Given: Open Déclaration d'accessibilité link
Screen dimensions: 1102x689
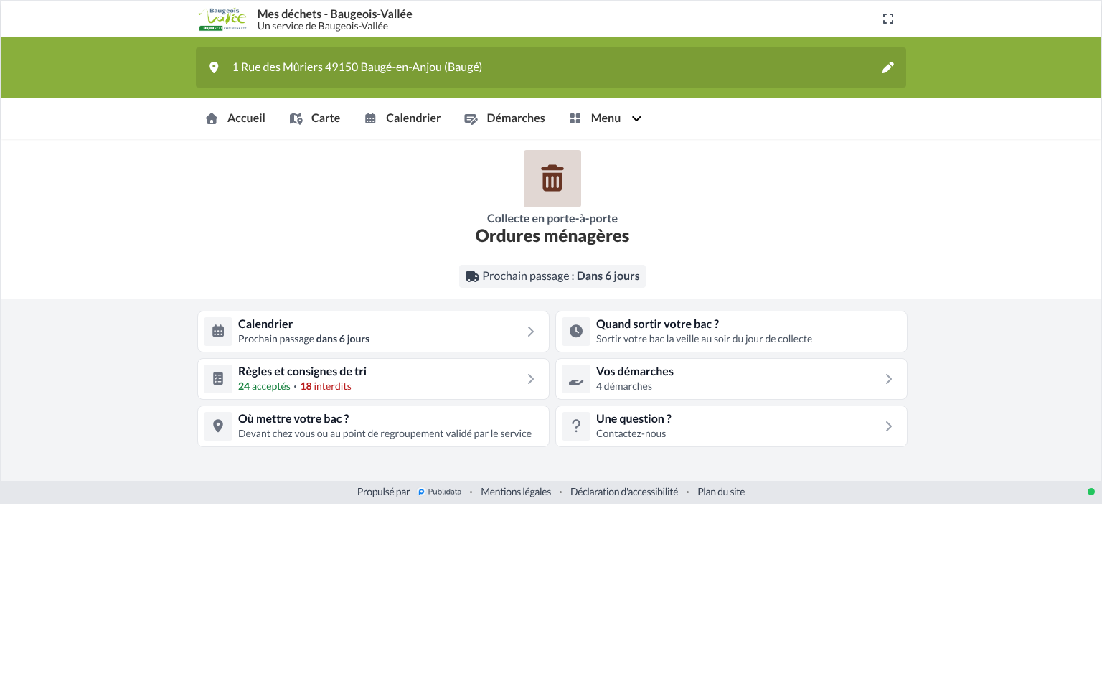Looking at the screenshot, I should point(624,492).
